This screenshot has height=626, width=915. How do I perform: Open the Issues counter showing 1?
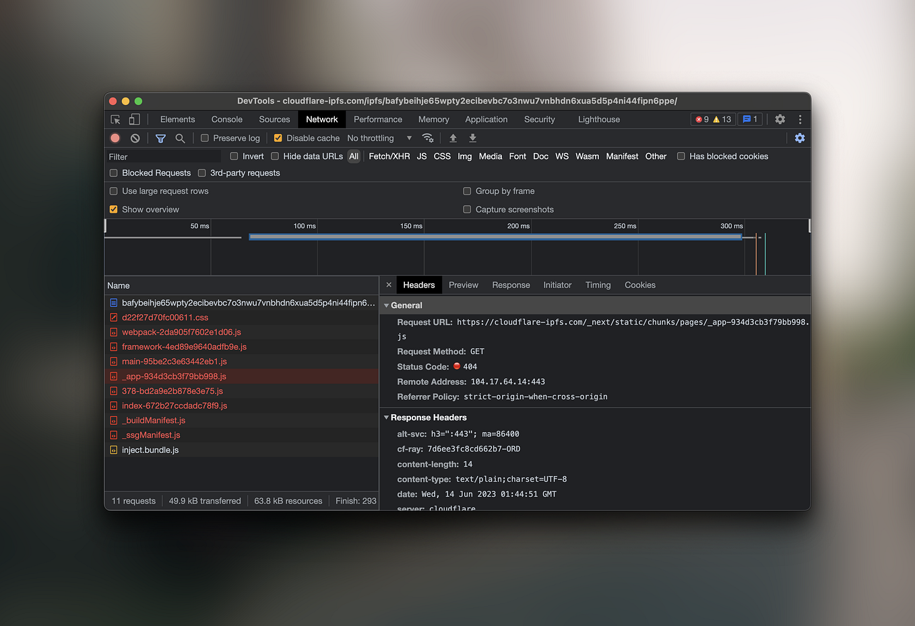point(750,119)
